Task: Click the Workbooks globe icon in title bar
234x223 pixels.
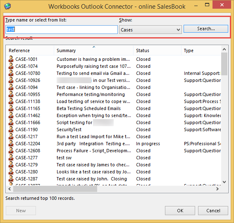Action: pos(7,6)
